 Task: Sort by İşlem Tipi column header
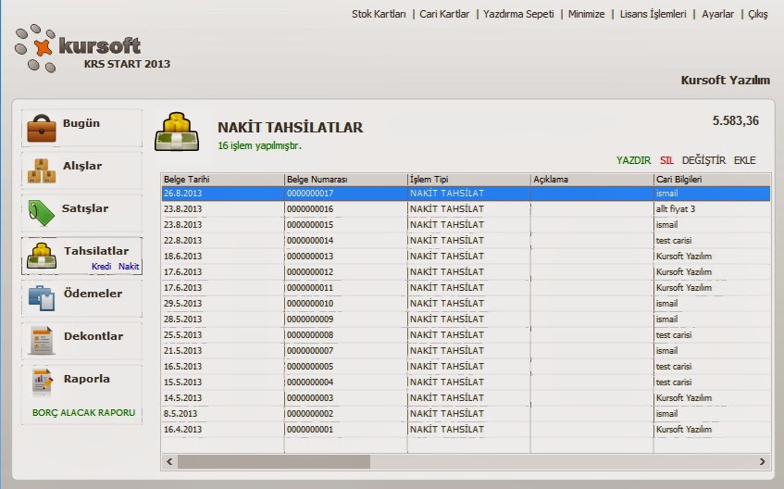(468, 179)
